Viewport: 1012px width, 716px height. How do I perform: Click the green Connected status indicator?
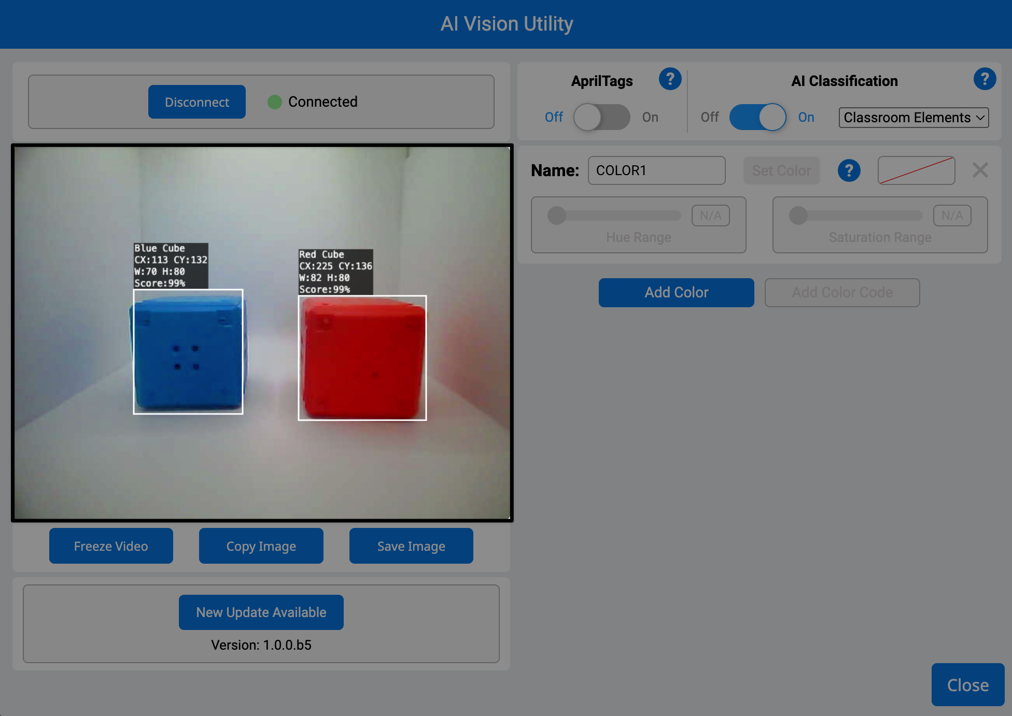click(x=275, y=102)
